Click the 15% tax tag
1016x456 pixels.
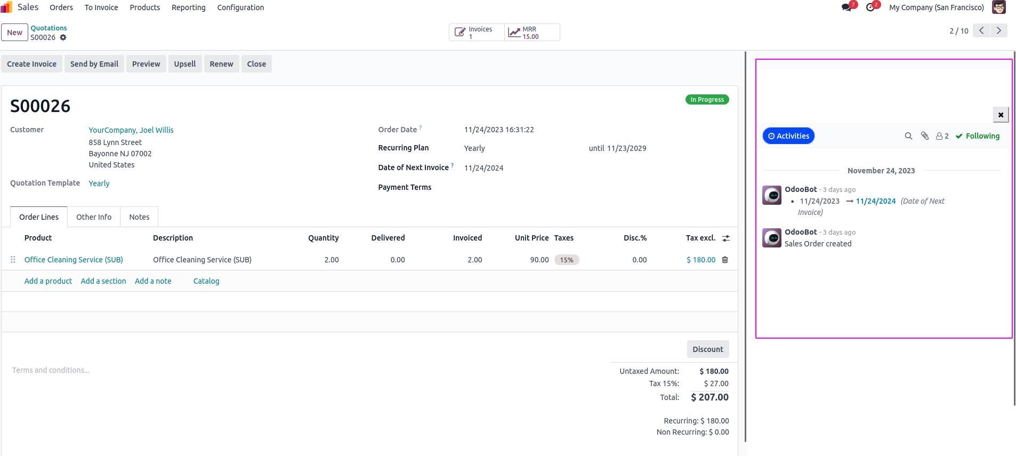[567, 260]
